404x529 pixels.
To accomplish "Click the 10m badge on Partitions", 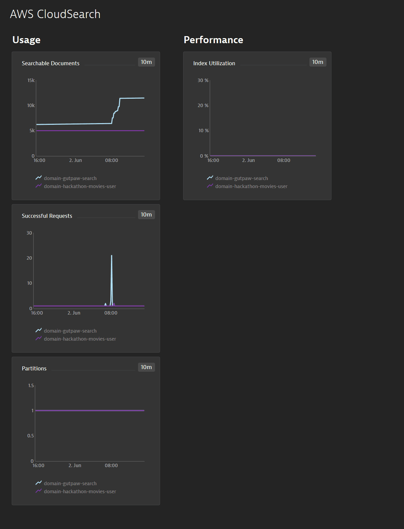I will pyautogui.click(x=146, y=367).
